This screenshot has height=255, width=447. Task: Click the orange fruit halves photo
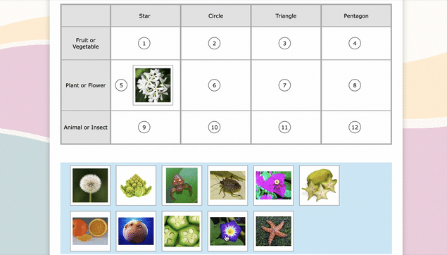[x=90, y=231]
